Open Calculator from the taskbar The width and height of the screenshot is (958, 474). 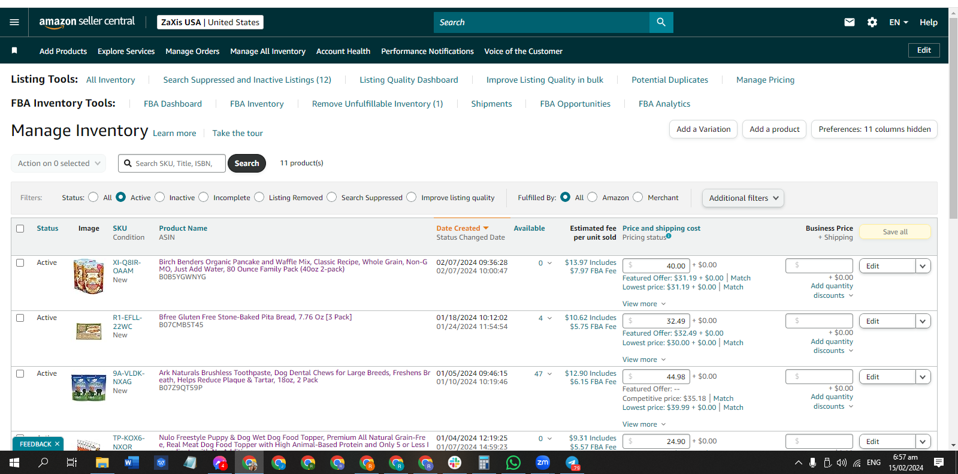click(484, 463)
